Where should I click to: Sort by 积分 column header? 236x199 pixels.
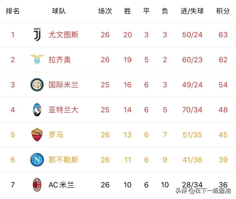pos(223,11)
